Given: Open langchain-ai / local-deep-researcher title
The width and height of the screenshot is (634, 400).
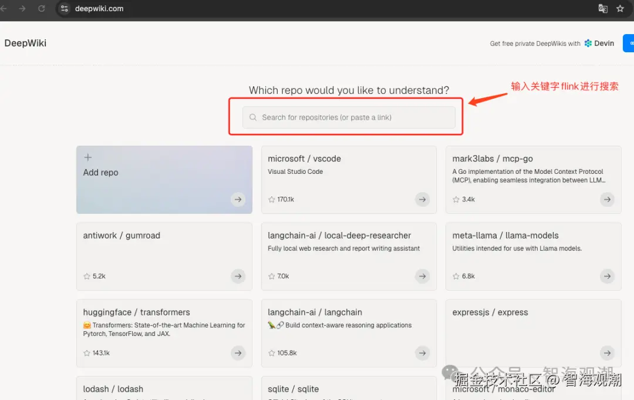Looking at the screenshot, I should point(339,236).
